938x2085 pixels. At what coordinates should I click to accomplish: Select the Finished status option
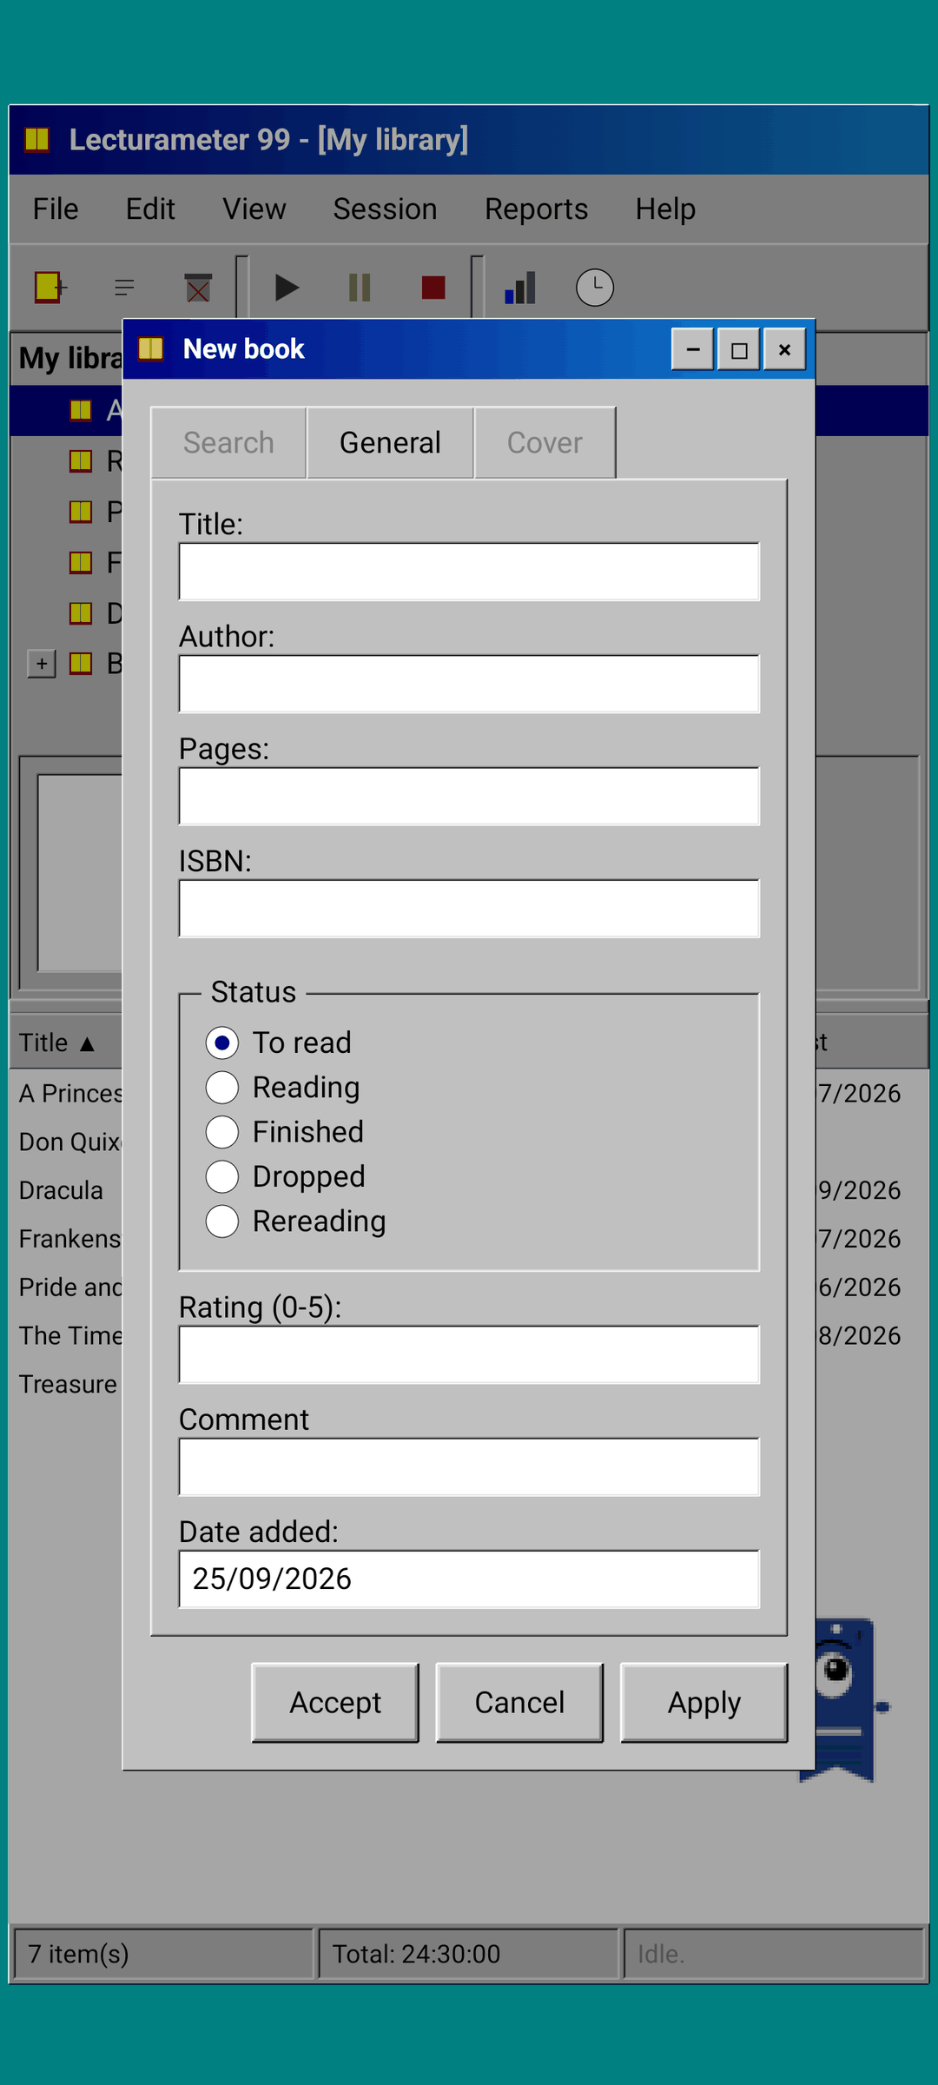pyautogui.click(x=285, y=1132)
